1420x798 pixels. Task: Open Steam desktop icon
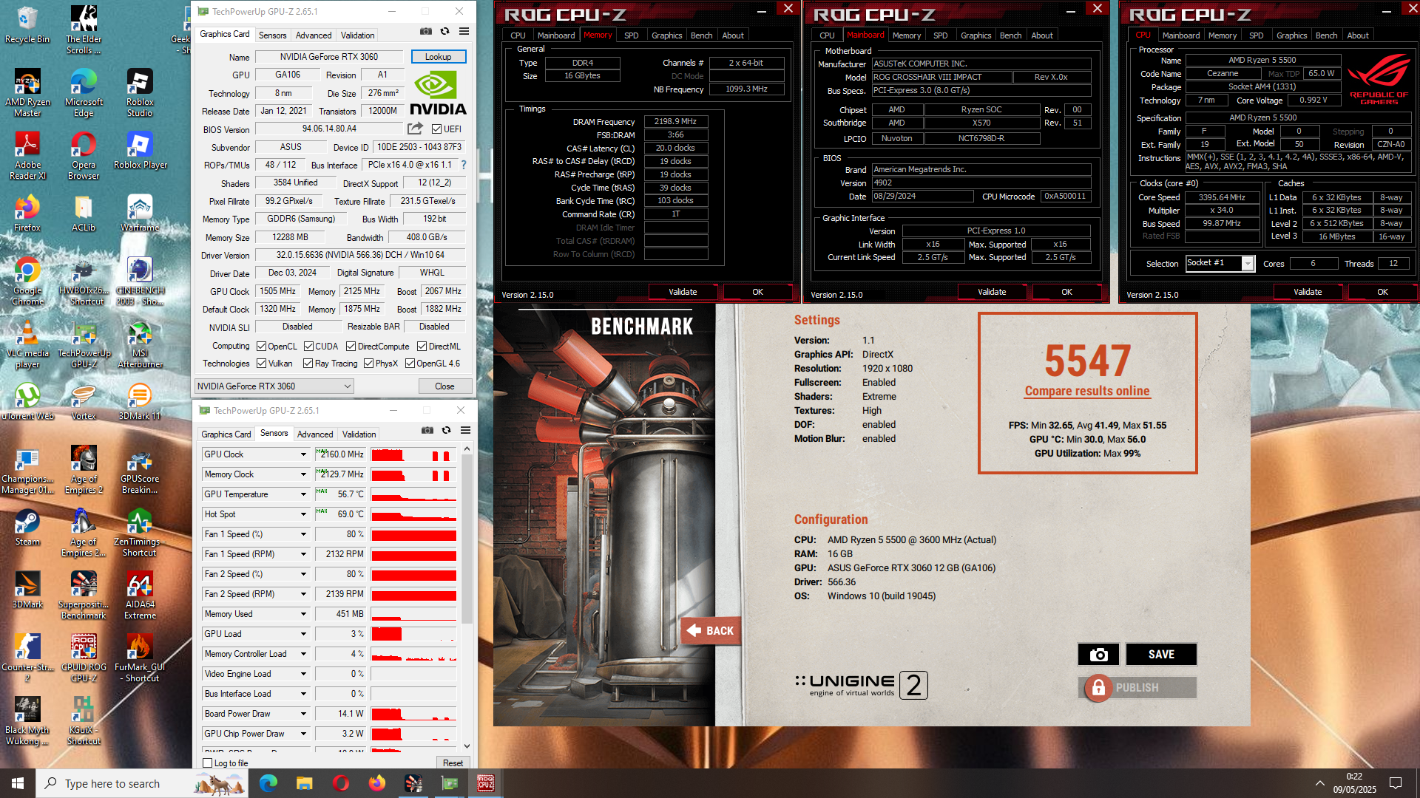27,527
